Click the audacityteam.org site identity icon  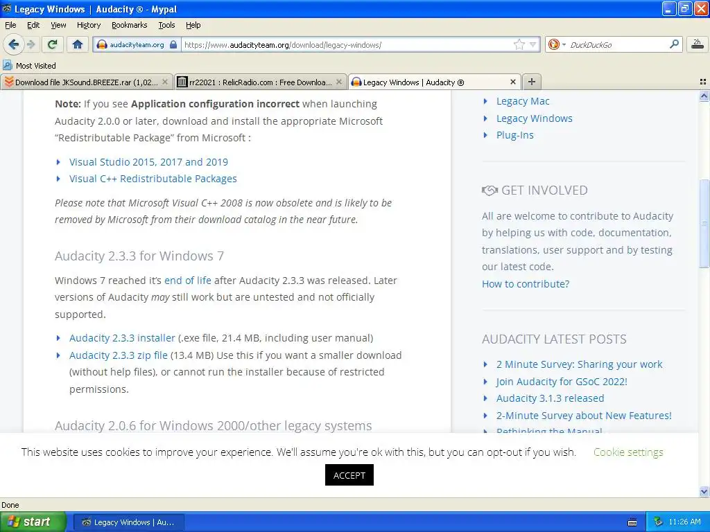coord(102,44)
